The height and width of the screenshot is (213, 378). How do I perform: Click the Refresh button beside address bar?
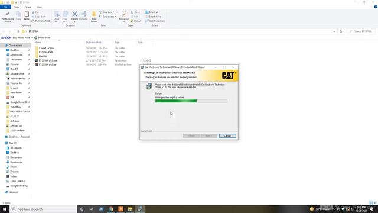(341, 31)
